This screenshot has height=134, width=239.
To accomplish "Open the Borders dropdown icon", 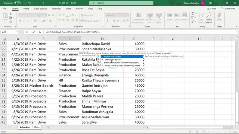I will 36,21.
